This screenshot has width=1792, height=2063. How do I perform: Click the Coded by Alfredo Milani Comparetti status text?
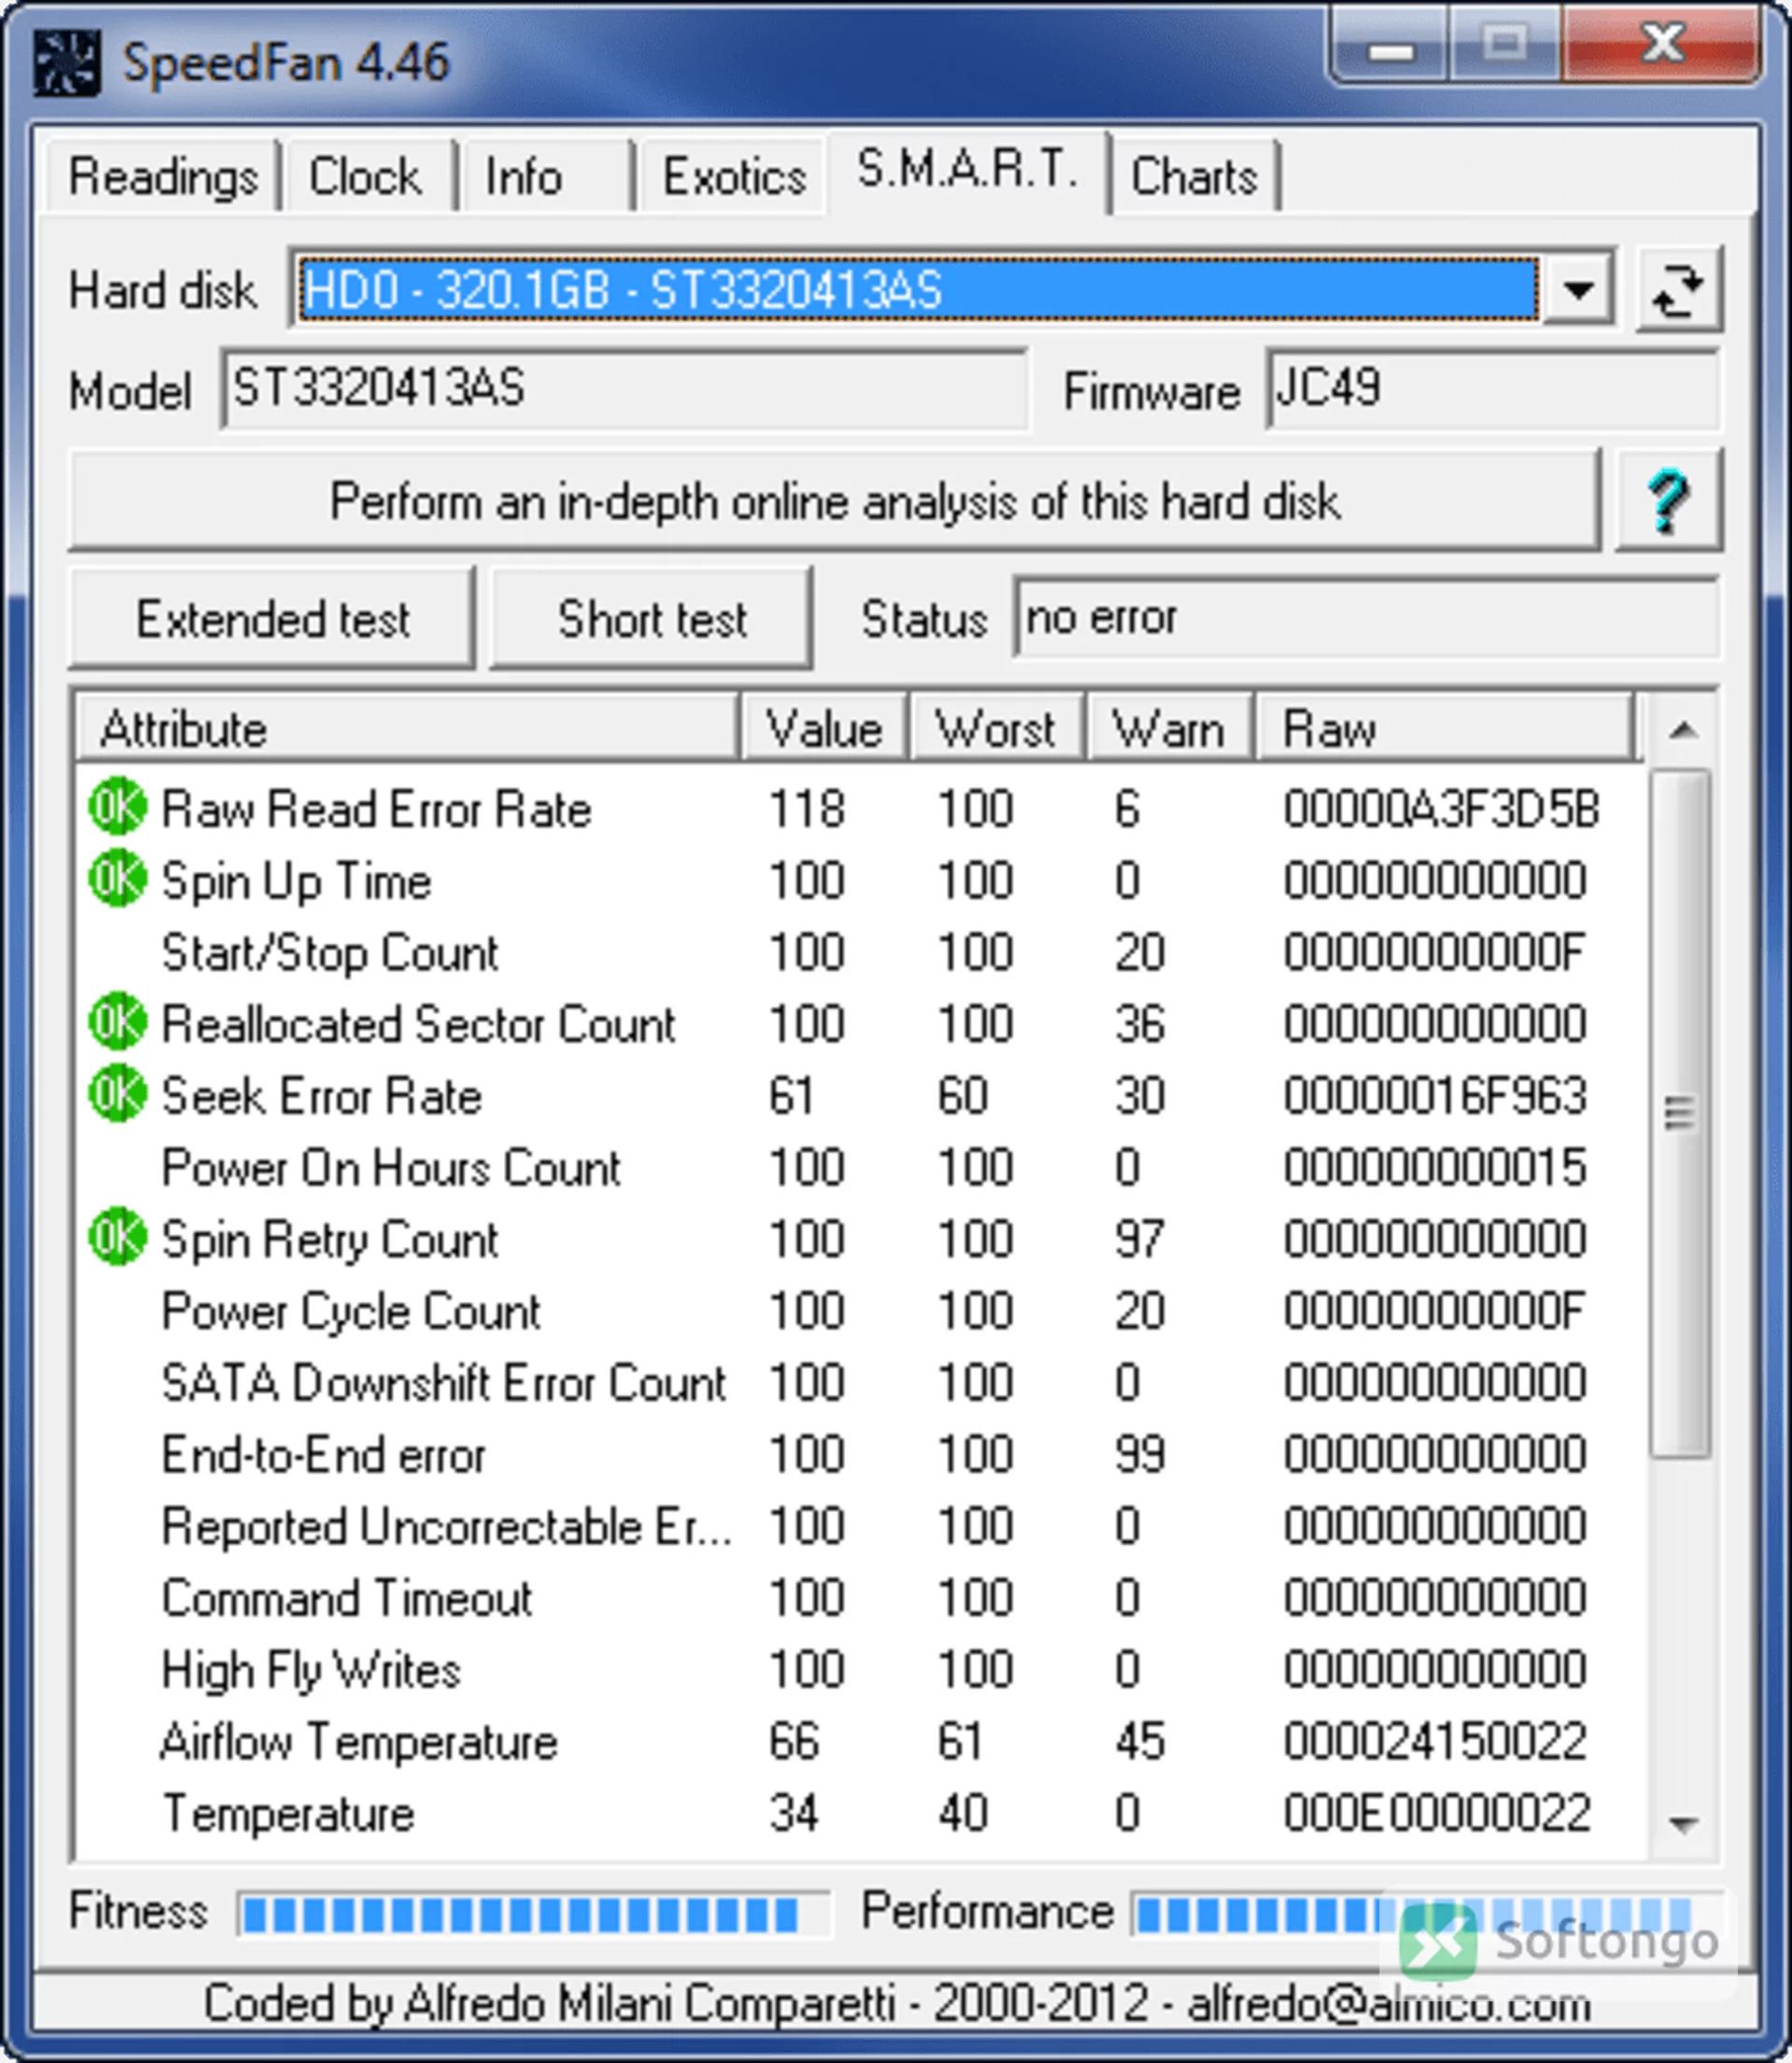pyautogui.click(x=897, y=2004)
